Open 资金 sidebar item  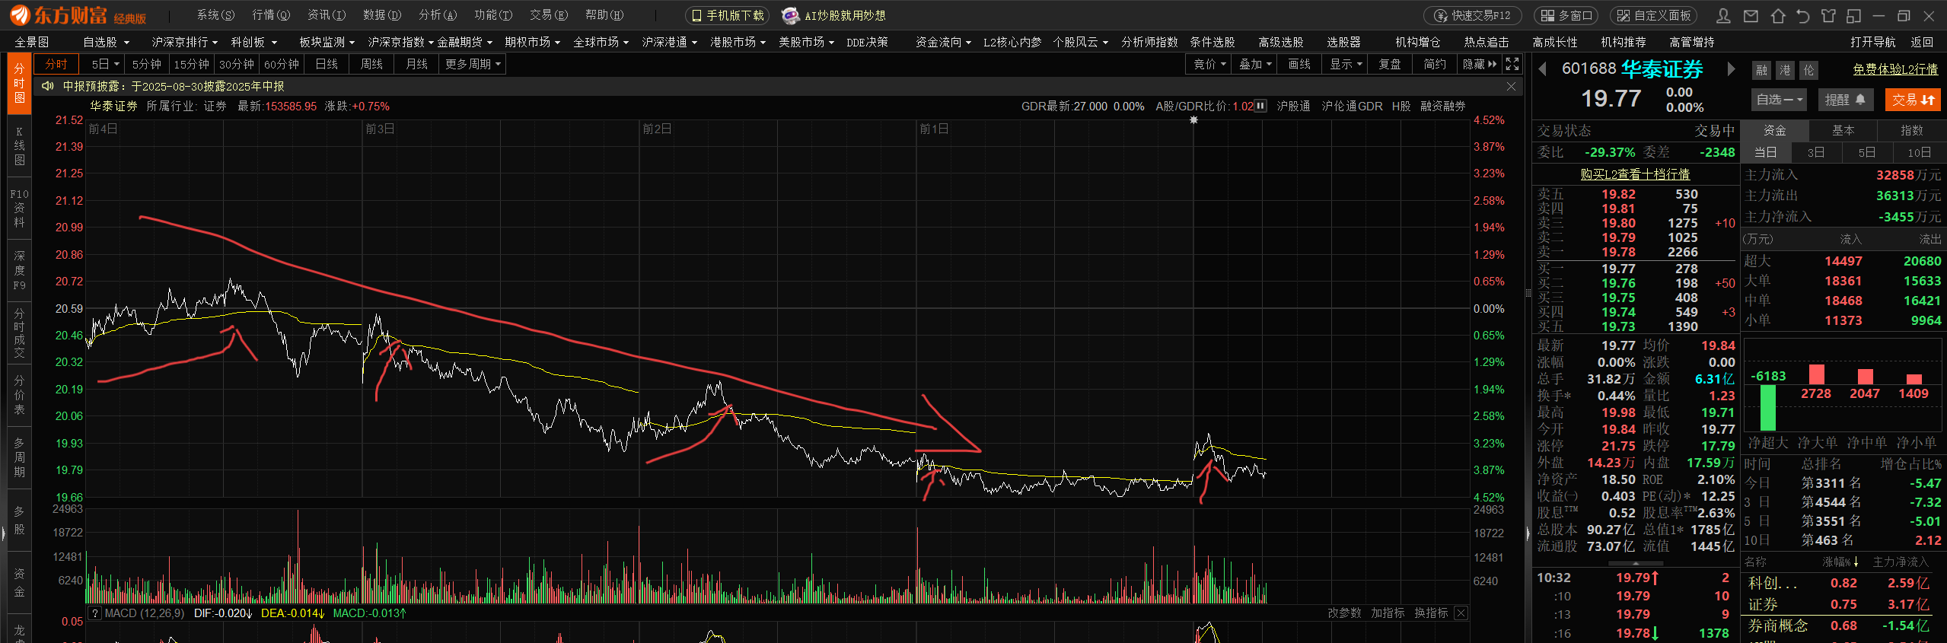pyautogui.click(x=19, y=582)
